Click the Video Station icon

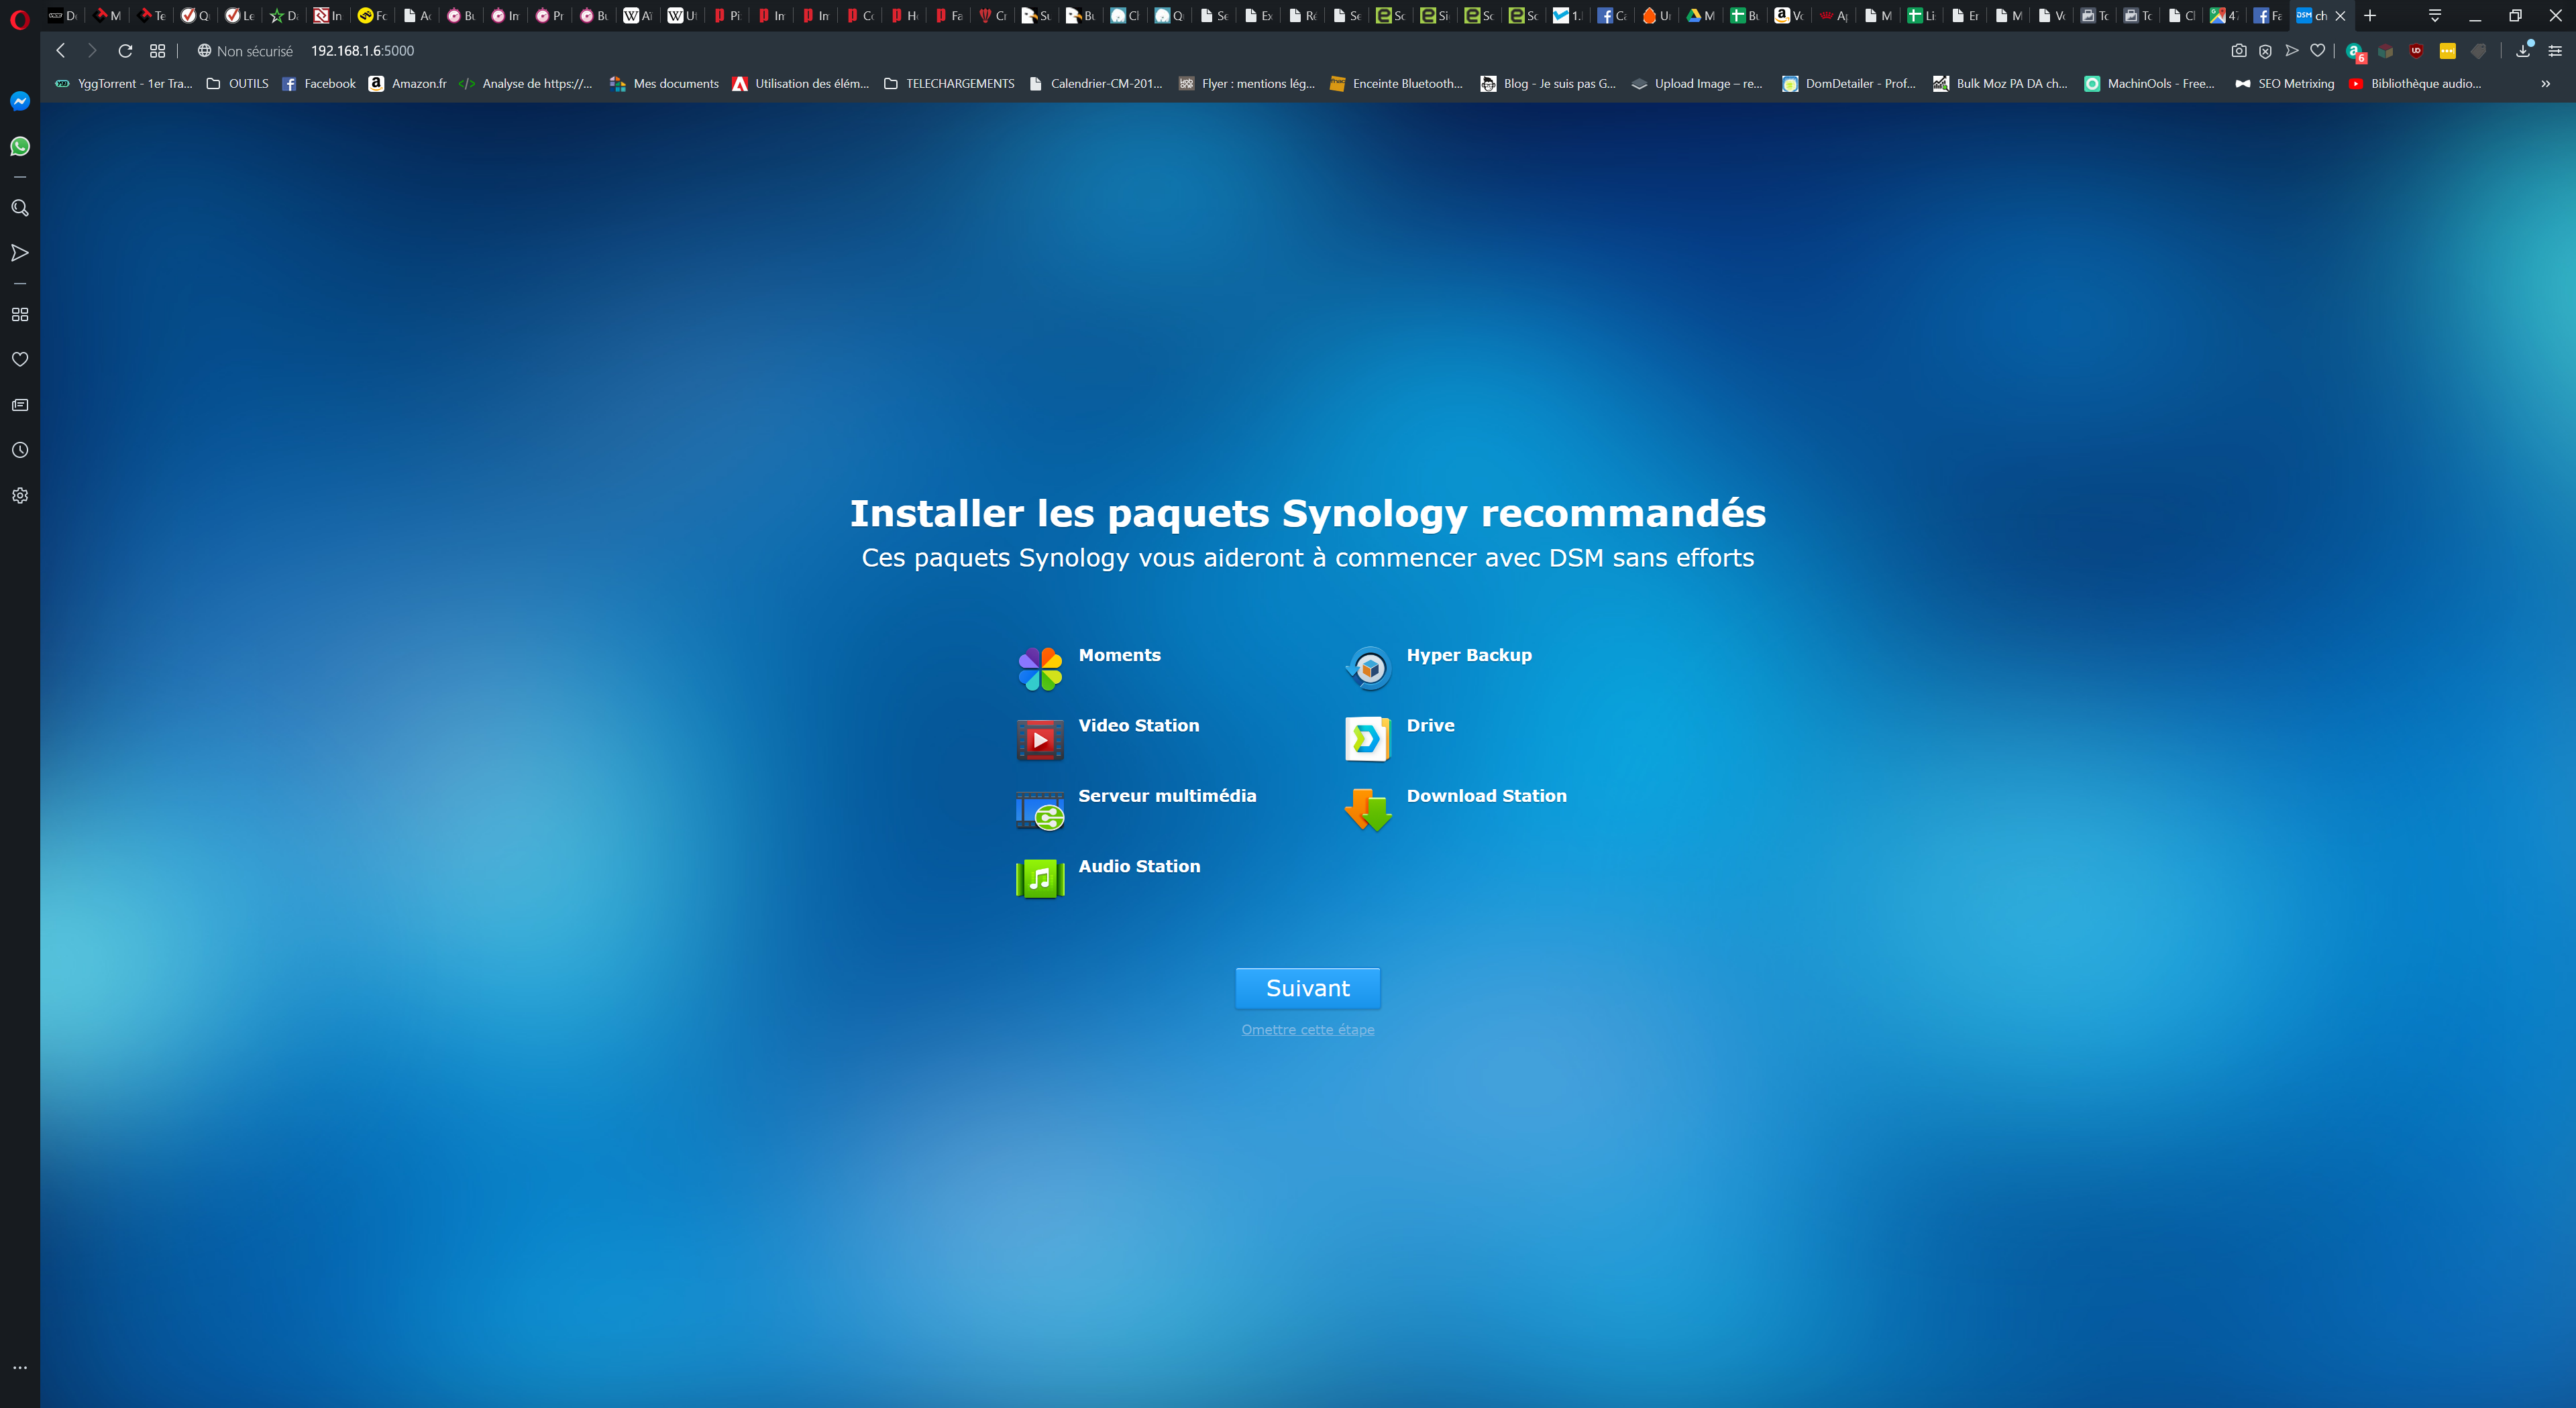point(1040,740)
